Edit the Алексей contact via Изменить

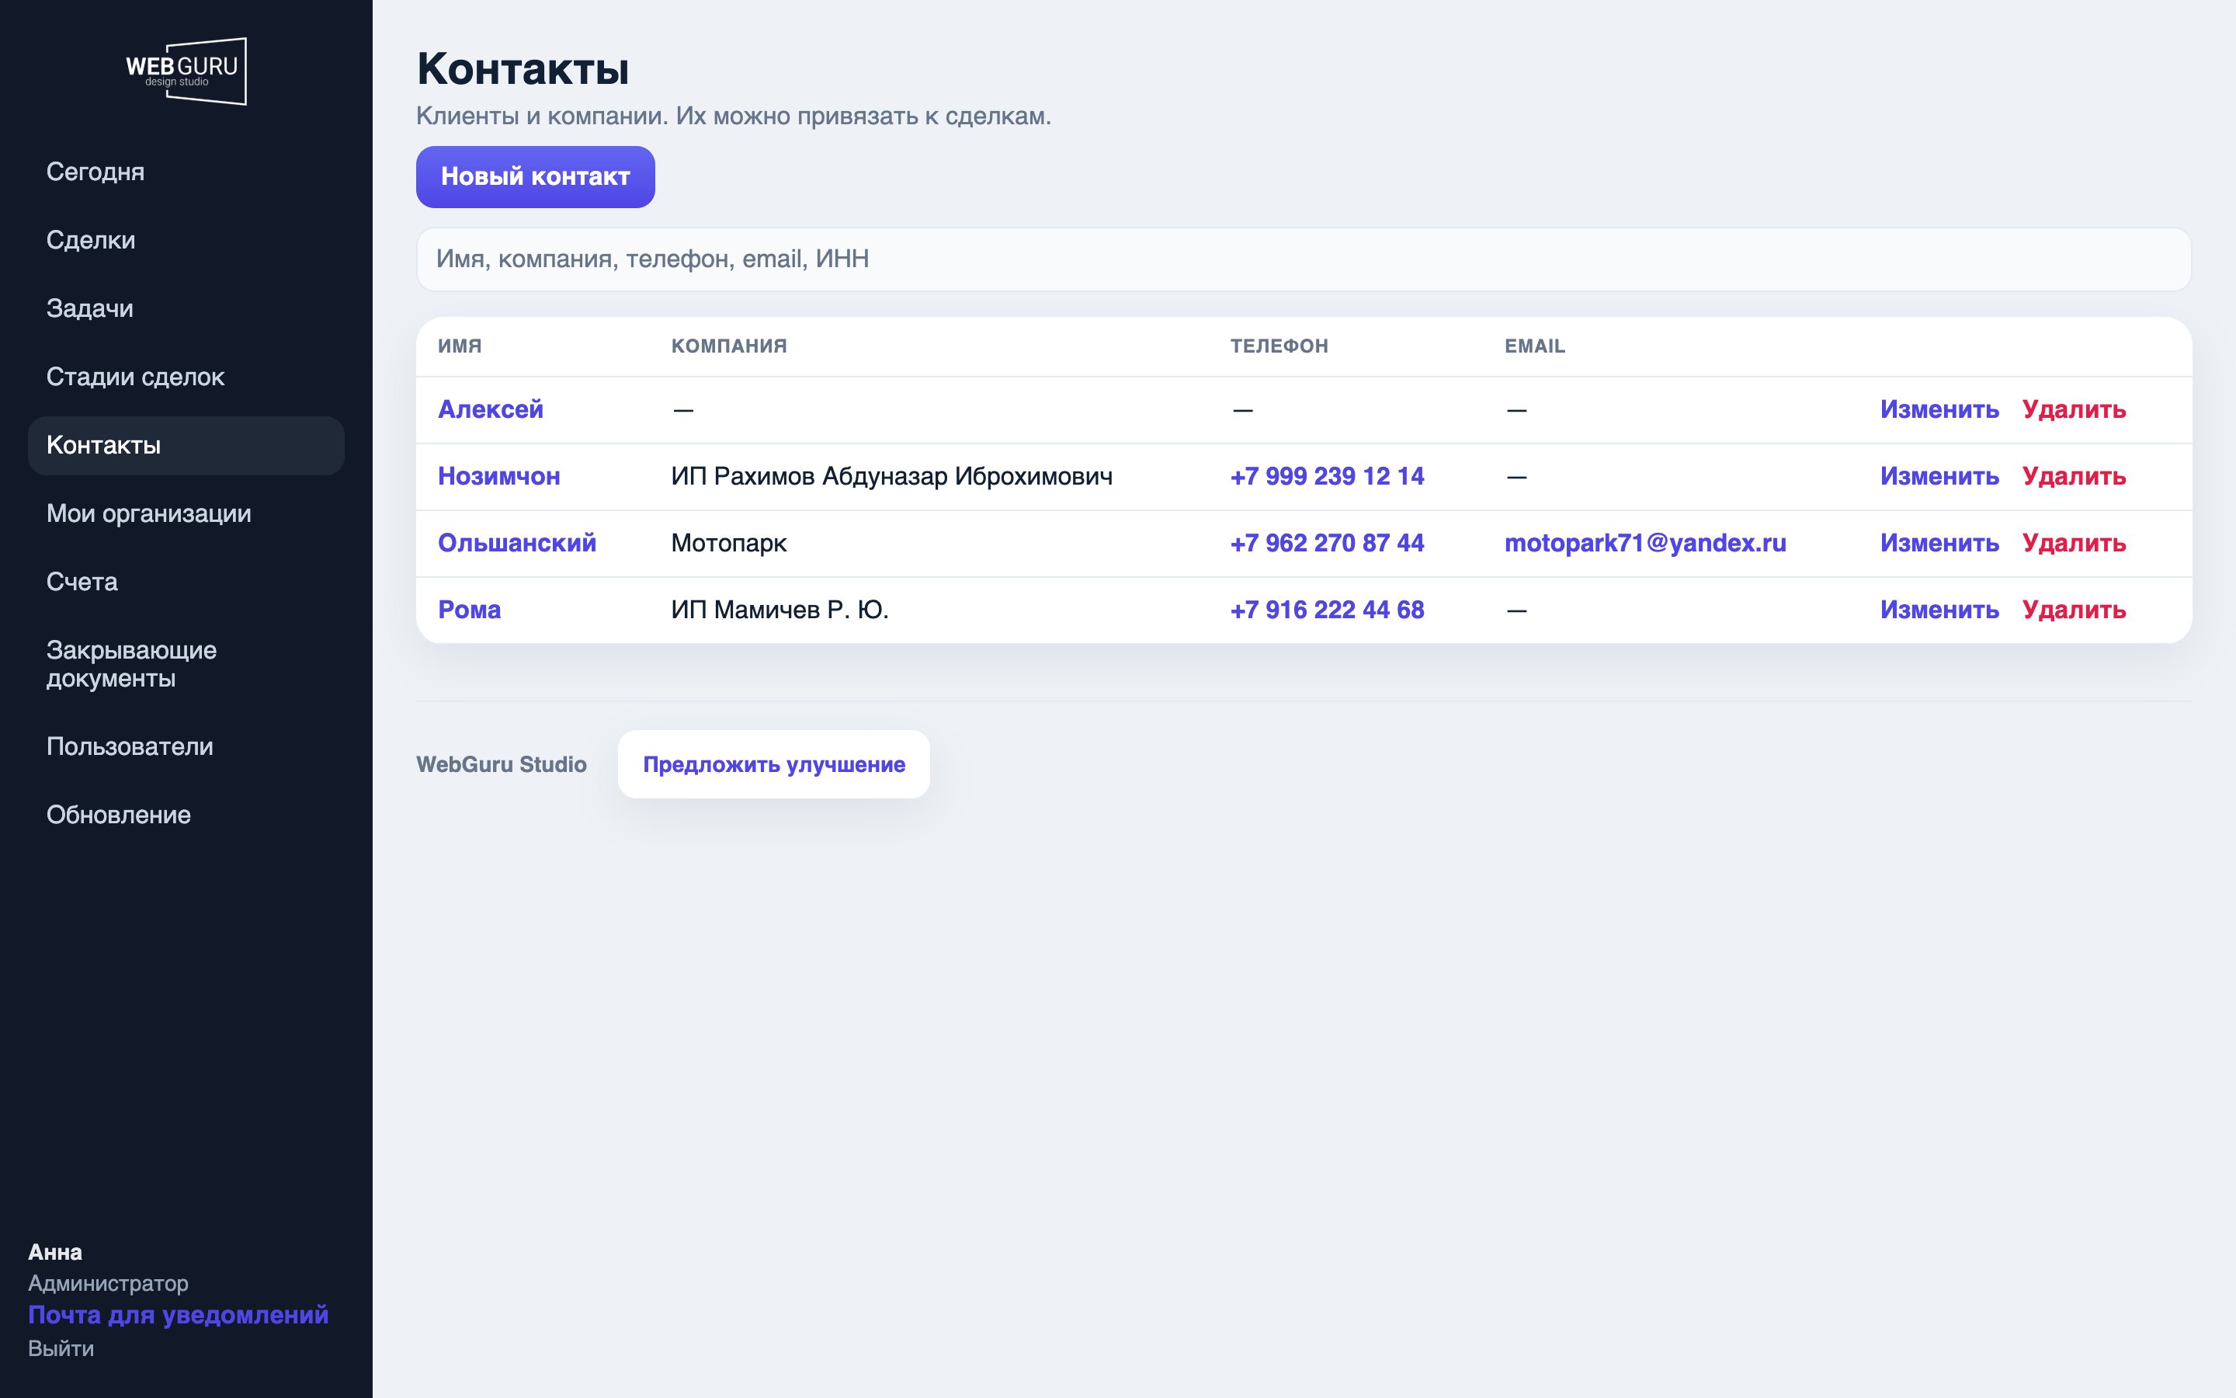(1939, 409)
